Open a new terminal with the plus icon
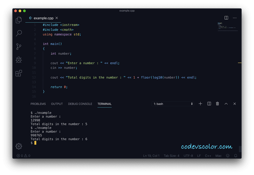The image size is (254, 175). (200, 104)
